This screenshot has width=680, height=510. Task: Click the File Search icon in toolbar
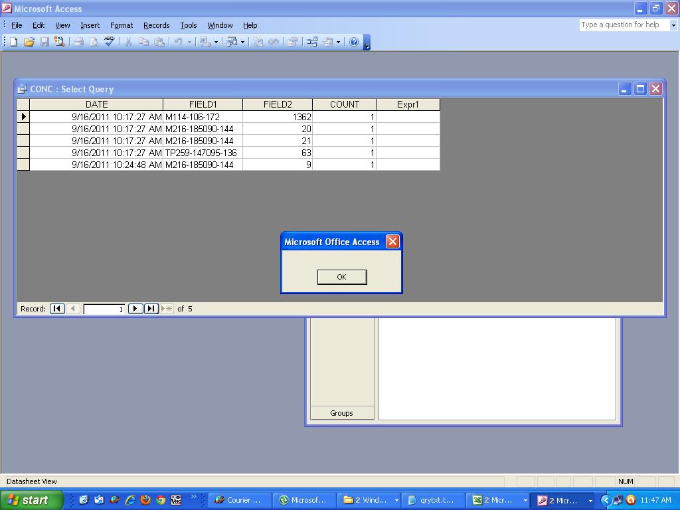tap(59, 42)
